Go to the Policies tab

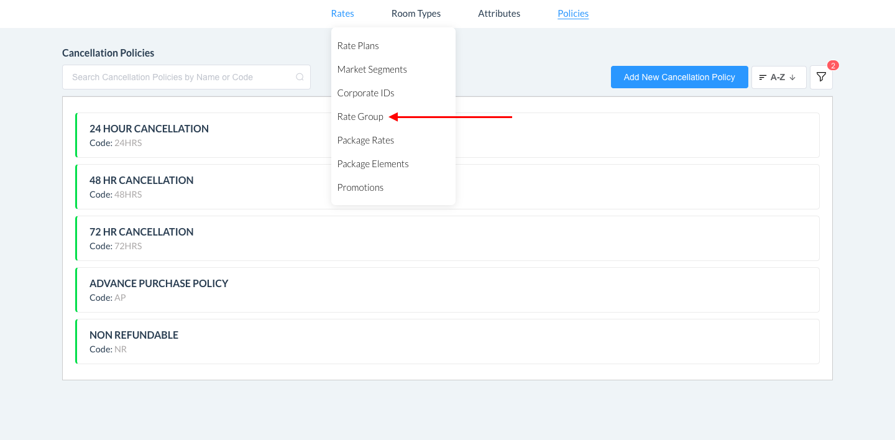572,14
